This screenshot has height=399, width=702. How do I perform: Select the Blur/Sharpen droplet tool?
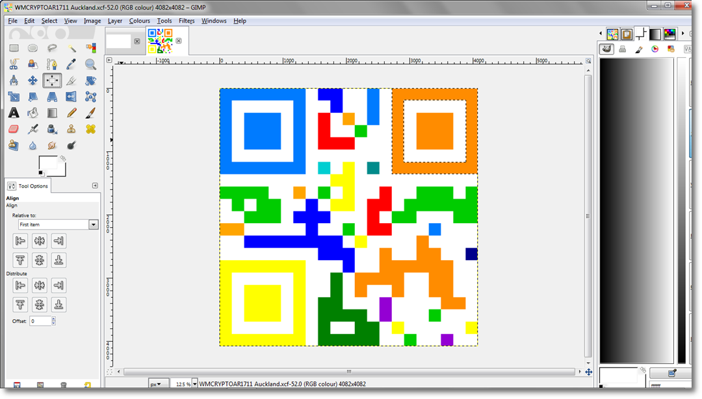click(x=32, y=145)
